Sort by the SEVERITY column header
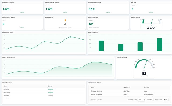This screenshot has width=172, height=106. (127, 87)
